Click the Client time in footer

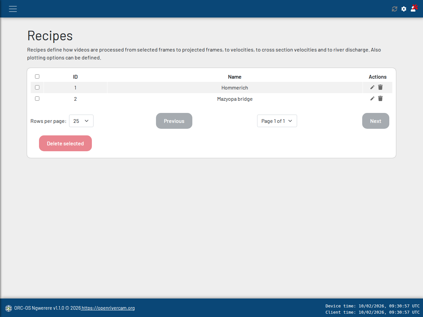372,312
